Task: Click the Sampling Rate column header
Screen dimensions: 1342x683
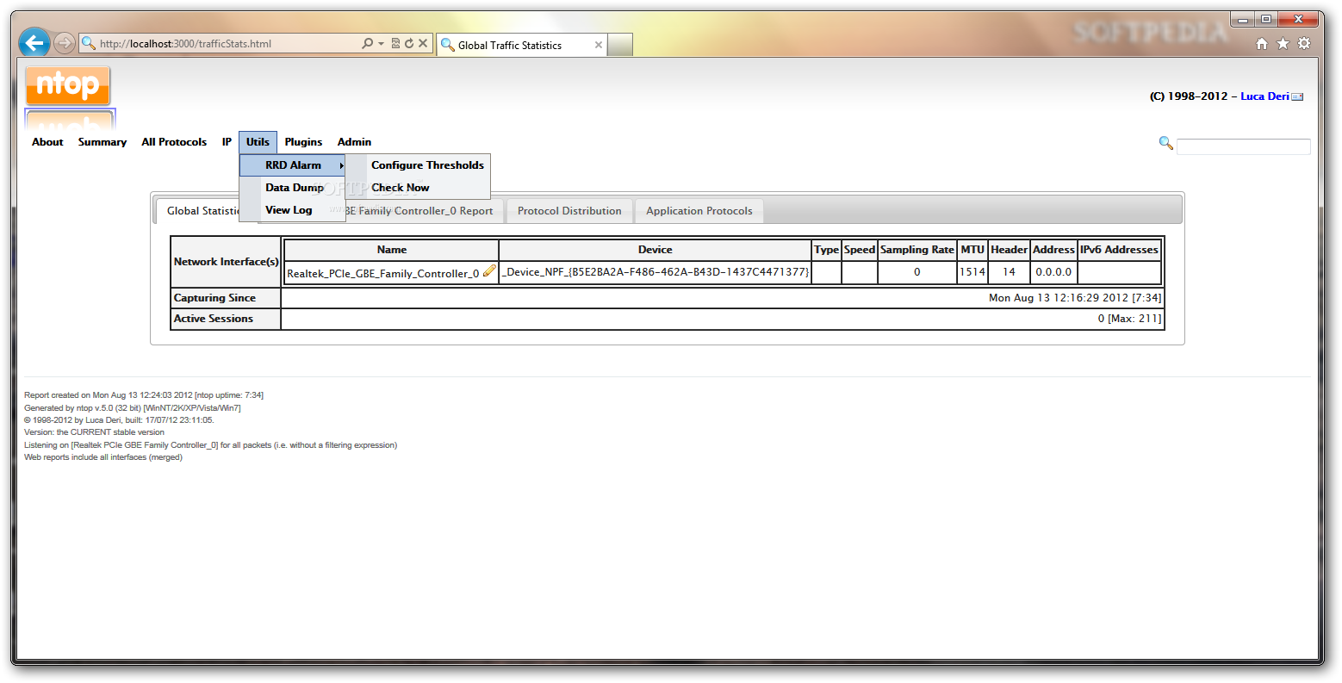Action: point(917,250)
